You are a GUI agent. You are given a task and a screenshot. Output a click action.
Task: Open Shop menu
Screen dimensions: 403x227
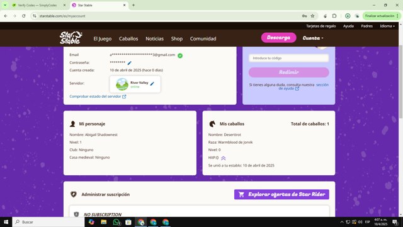tap(177, 38)
